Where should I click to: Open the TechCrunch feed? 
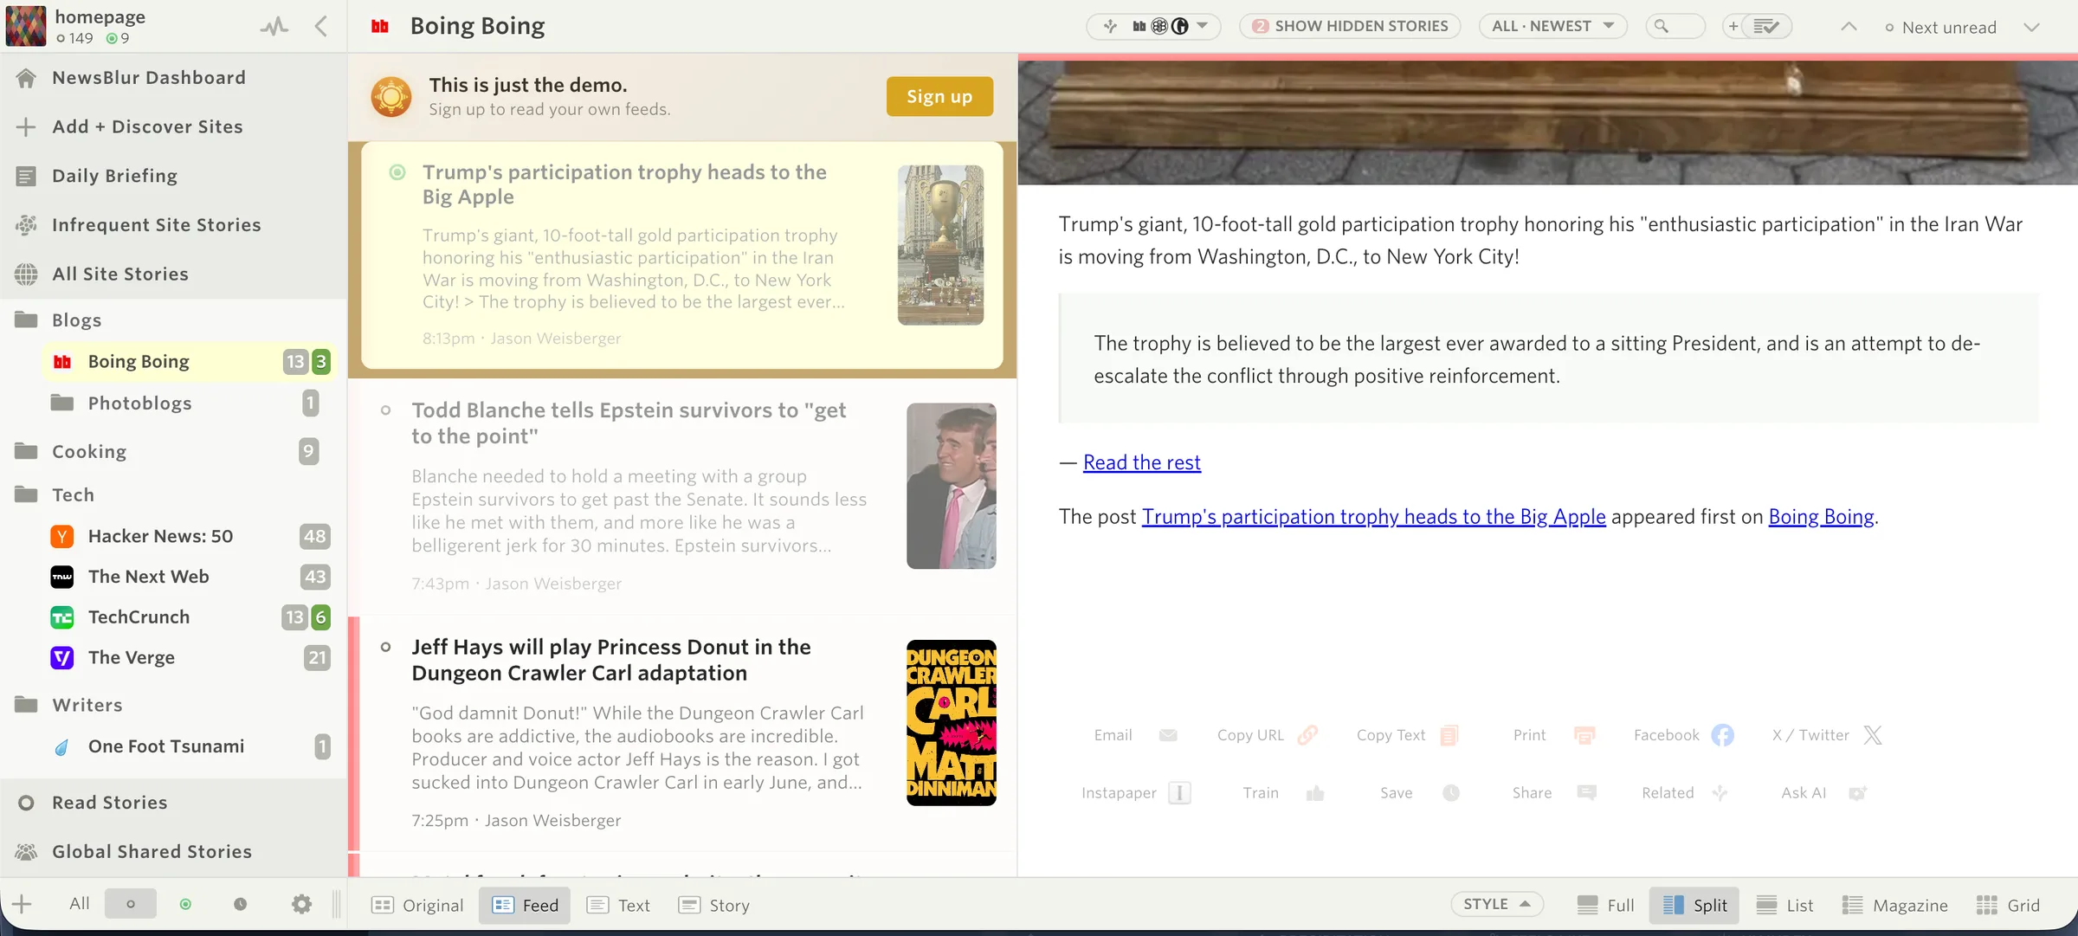point(187,617)
